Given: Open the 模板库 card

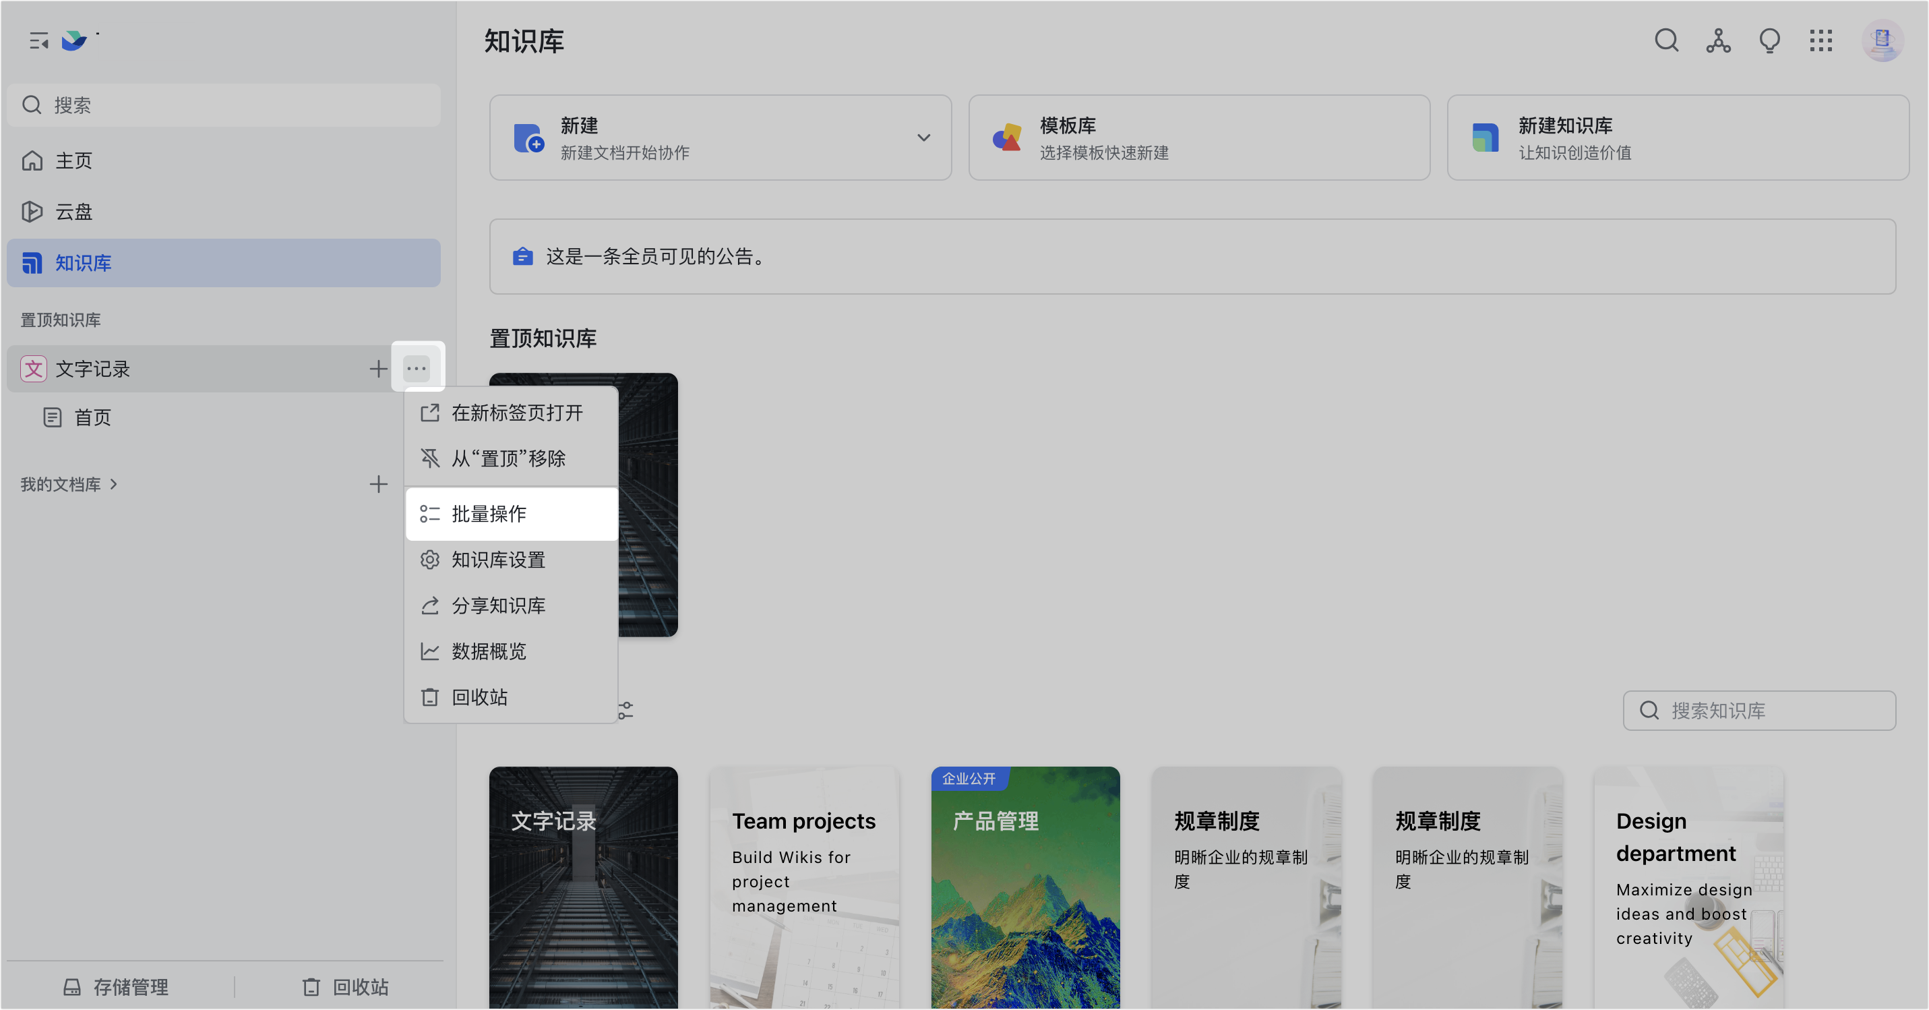Looking at the screenshot, I should pyautogui.click(x=1198, y=138).
